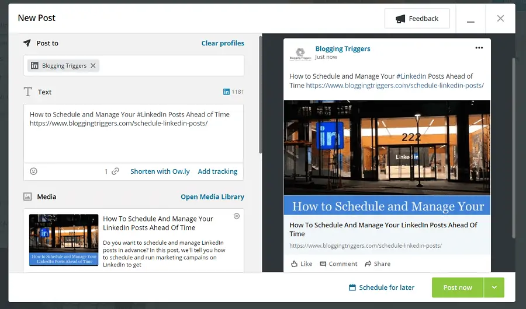Remove Blogging Triggers profile chip
The height and width of the screenshot is (309, 526).
coord(94,66)
